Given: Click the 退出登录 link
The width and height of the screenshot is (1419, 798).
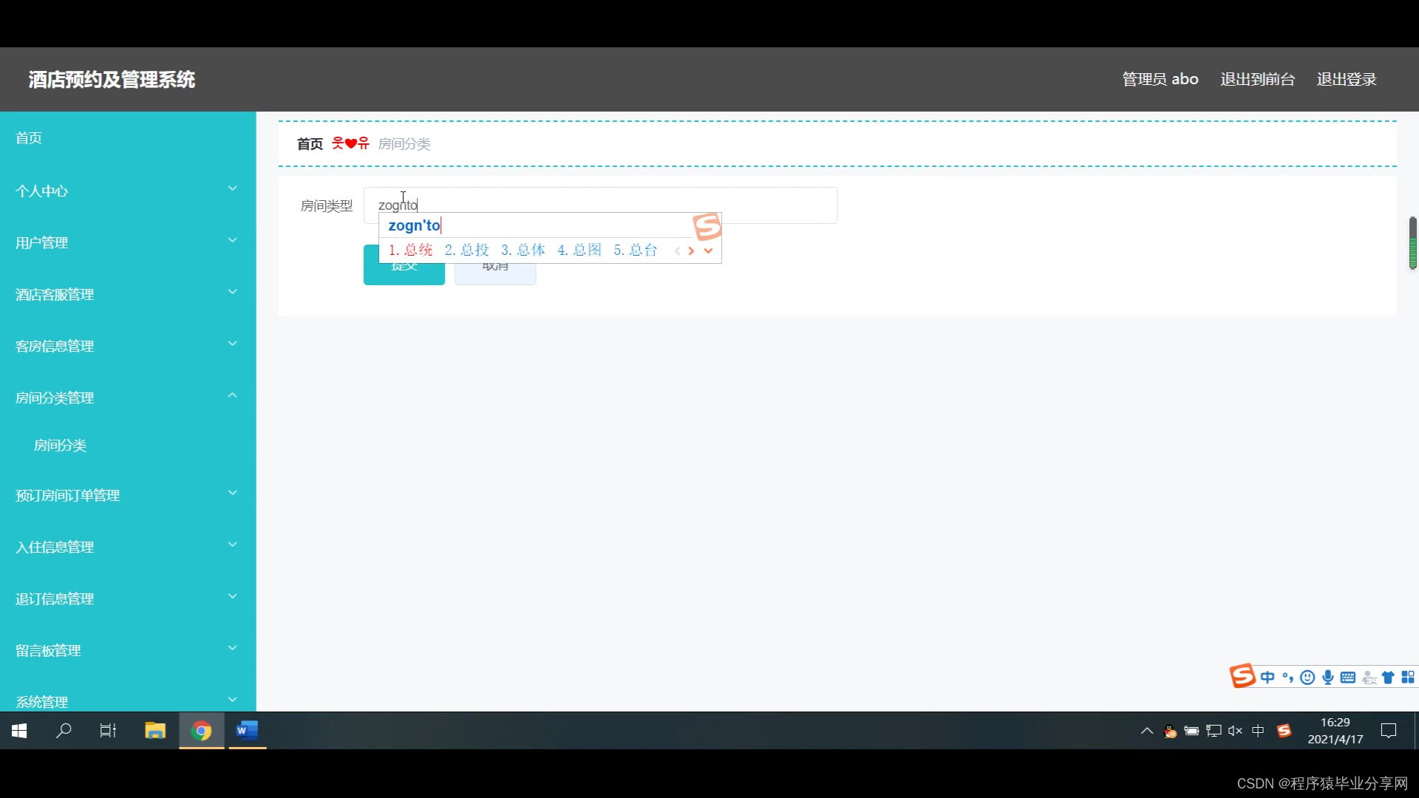Looking at the screenshot, I should tap(1346, 79).
